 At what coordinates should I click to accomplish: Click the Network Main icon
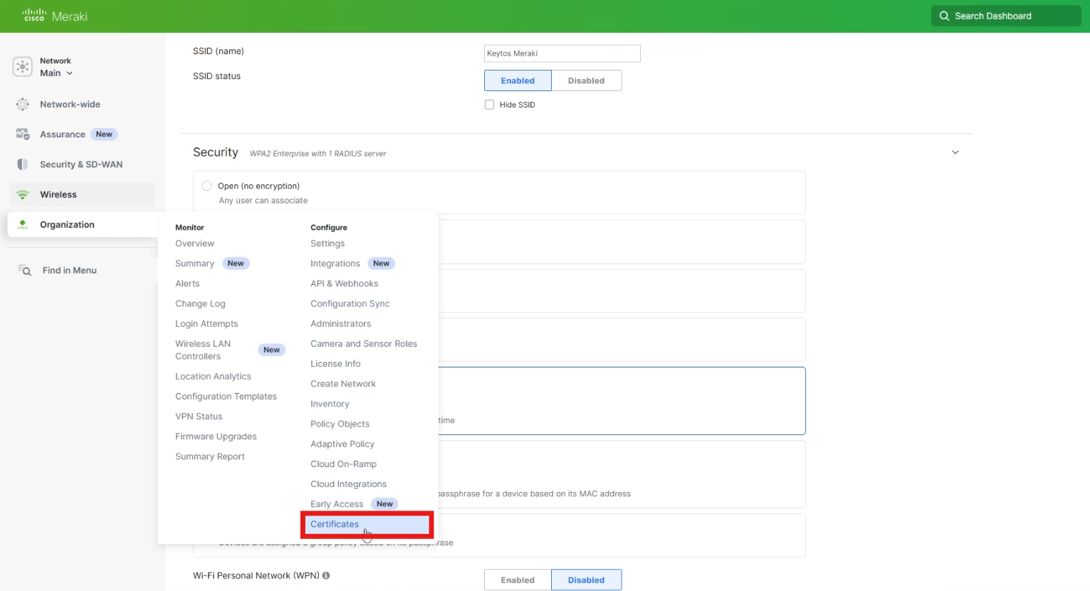coord(23,67)
